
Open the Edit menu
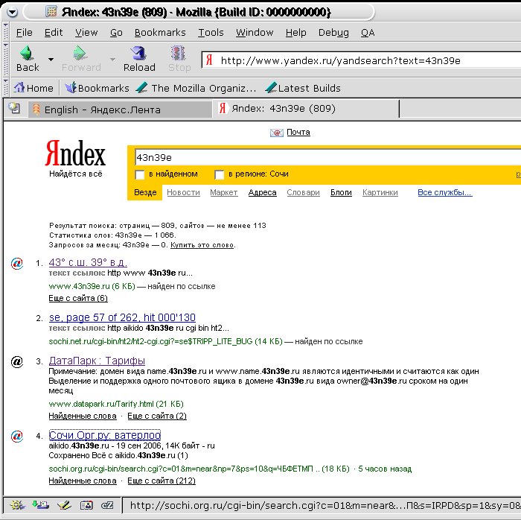coord(54,33)
